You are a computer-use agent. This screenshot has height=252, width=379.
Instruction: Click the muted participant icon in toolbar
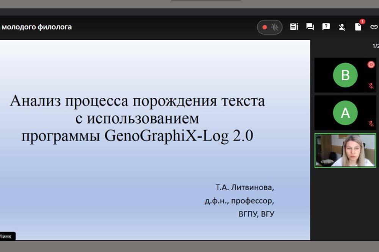point(342,27)
